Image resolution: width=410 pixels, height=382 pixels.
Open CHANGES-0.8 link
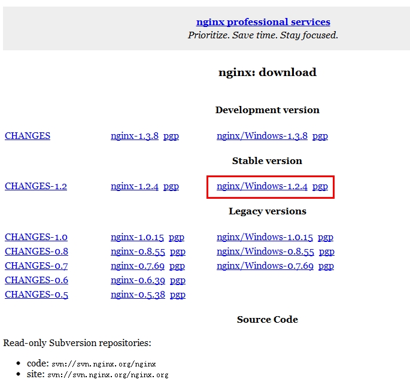(x=37, y=251)
